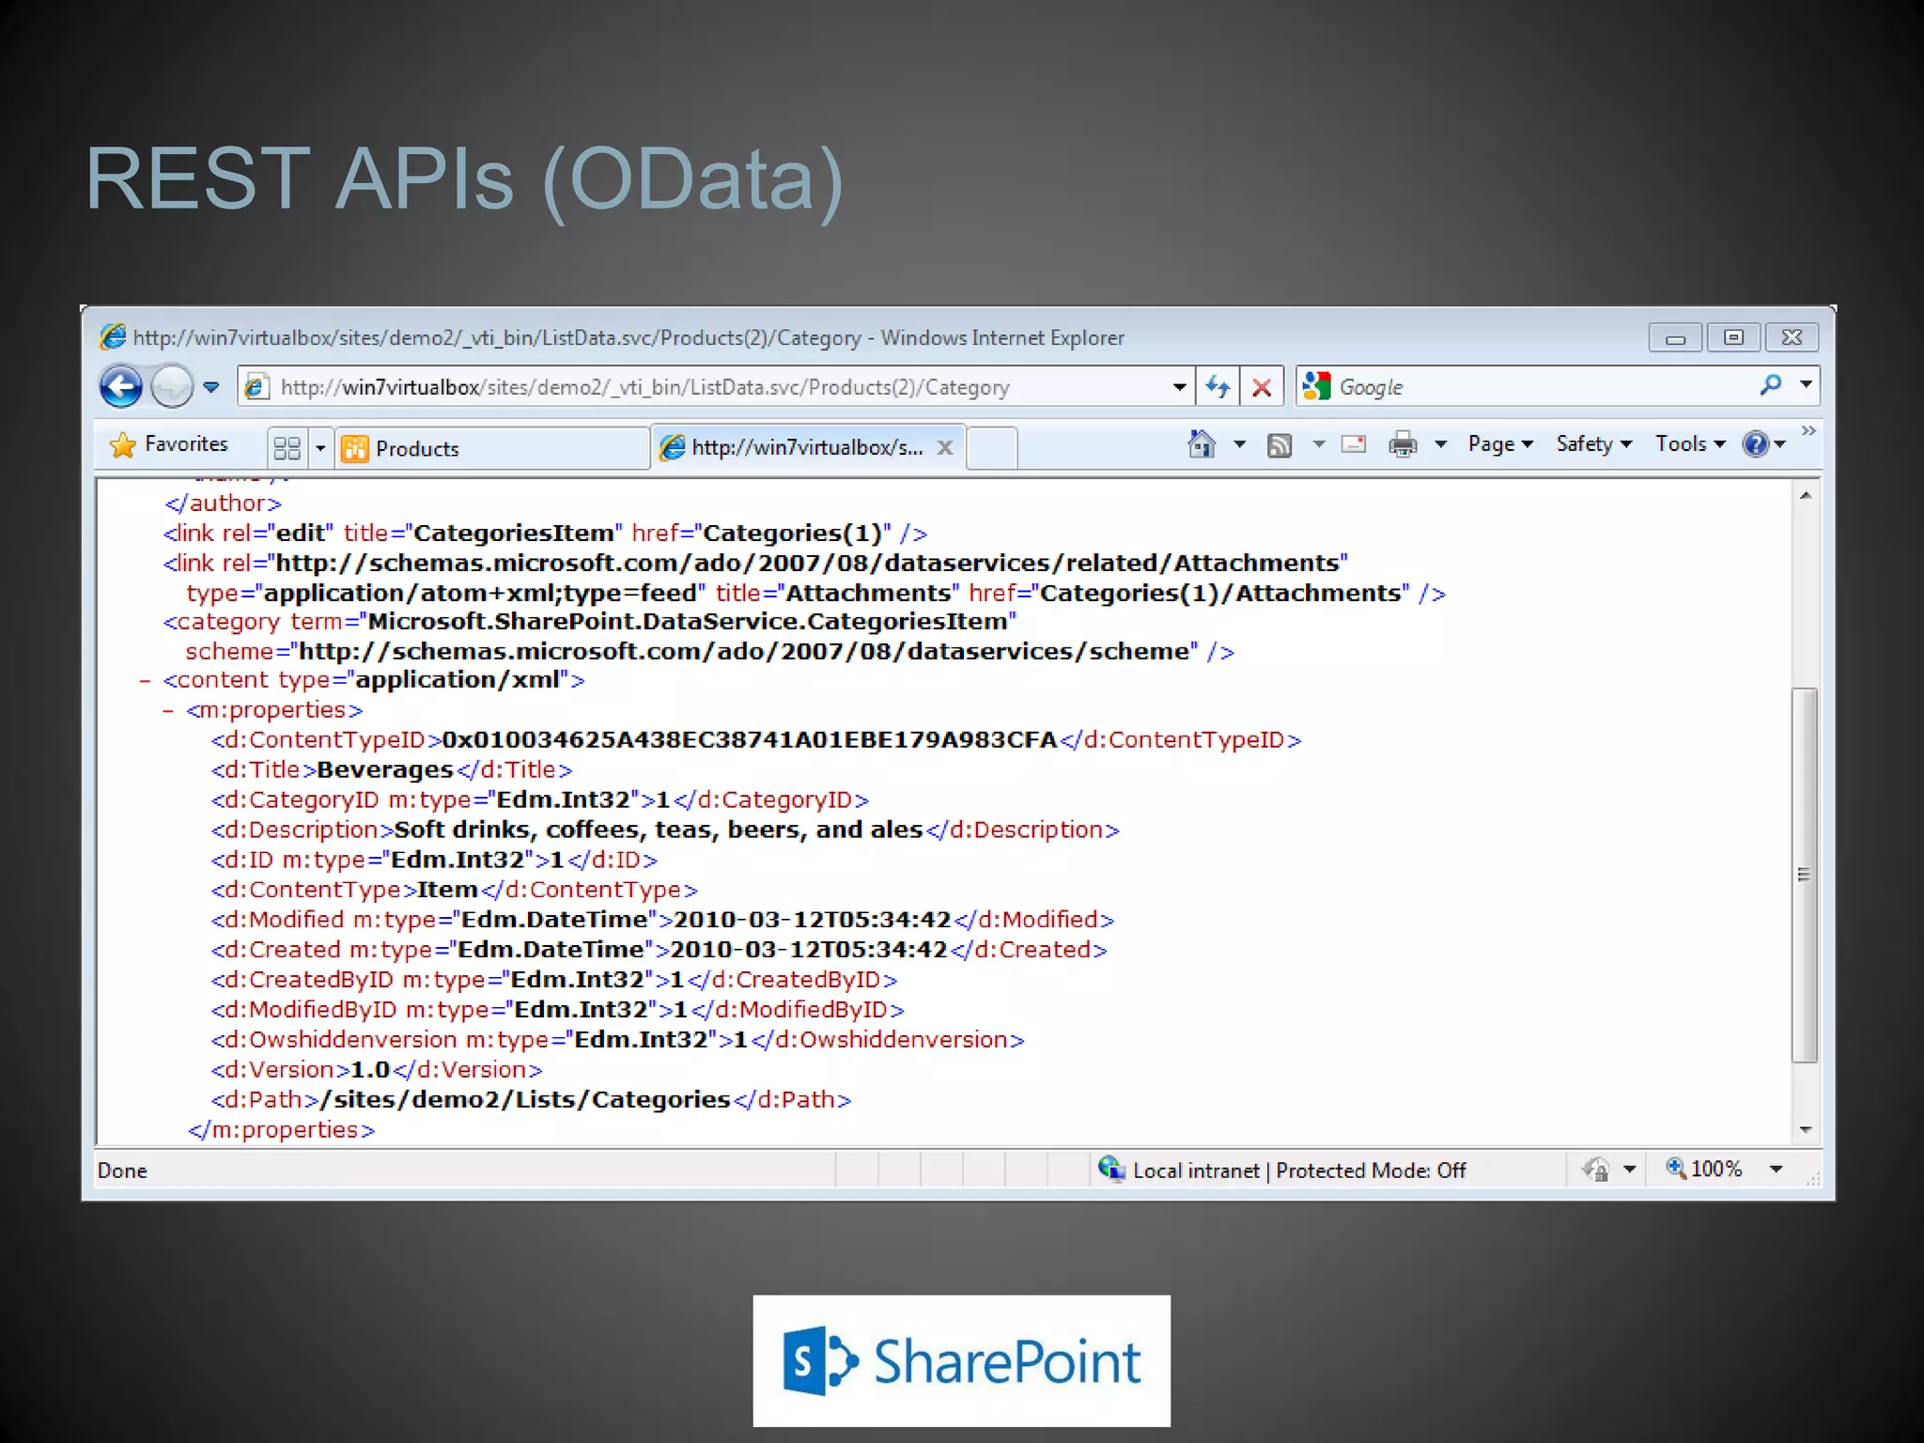Viewport: 1924px width, 1443px height.
Task: Click the /sites/demo2/Lists/Categories path value
Action: point(525,1100)
